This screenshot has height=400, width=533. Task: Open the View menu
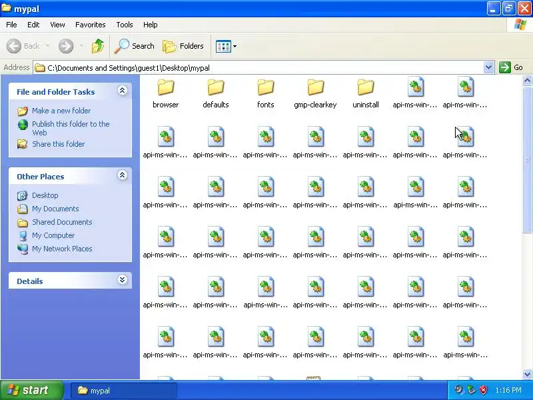(x=57, y=25)
